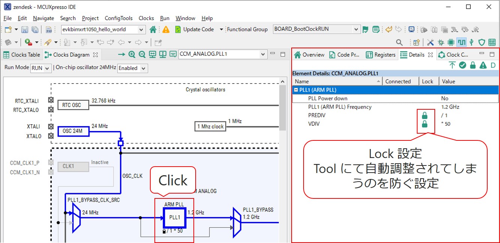Switch to the Code Preview tab

pyautogui.click(x=344, y=55)
